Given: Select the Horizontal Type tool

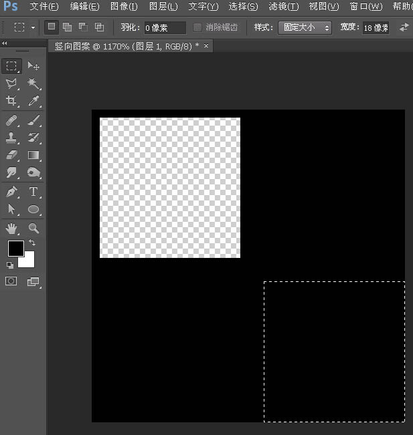Looking at the screenshot, I should click(33, 192).
